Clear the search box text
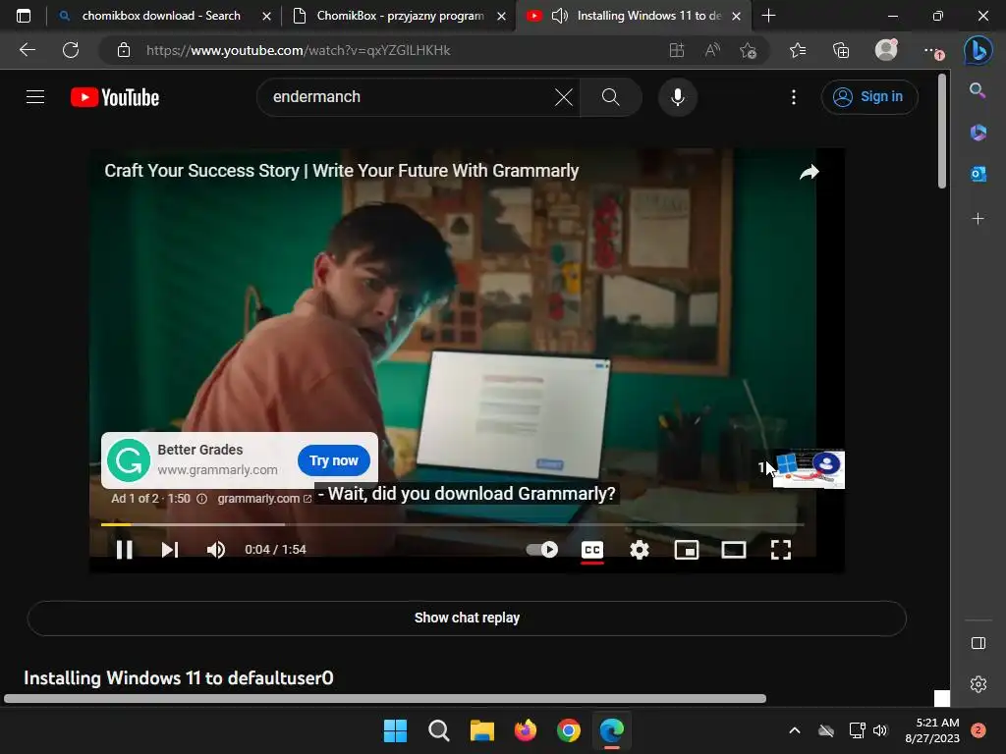This screenshot has width=1006, height=754. (563, 97)
